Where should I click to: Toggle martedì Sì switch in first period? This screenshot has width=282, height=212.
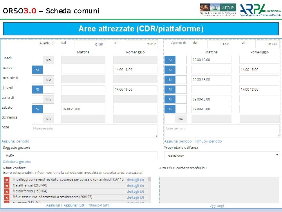pyautogui.click(x=43, y=70)
